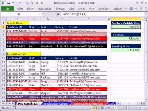Click ElsHamilton07@Busn.com cell
Image resolution: width=148 pixels, height=111 pixels.
(x=88, y=85)
